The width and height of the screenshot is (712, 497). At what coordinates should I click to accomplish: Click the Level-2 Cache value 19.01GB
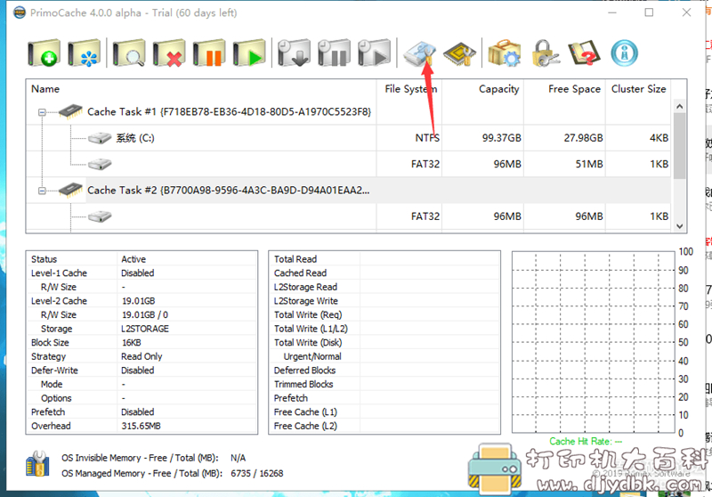[139, 301]
